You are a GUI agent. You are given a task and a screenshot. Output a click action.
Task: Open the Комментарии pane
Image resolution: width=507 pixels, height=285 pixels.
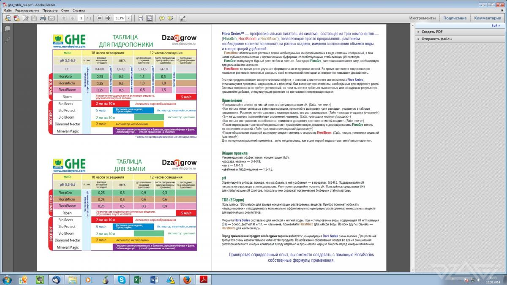point(488,18)
